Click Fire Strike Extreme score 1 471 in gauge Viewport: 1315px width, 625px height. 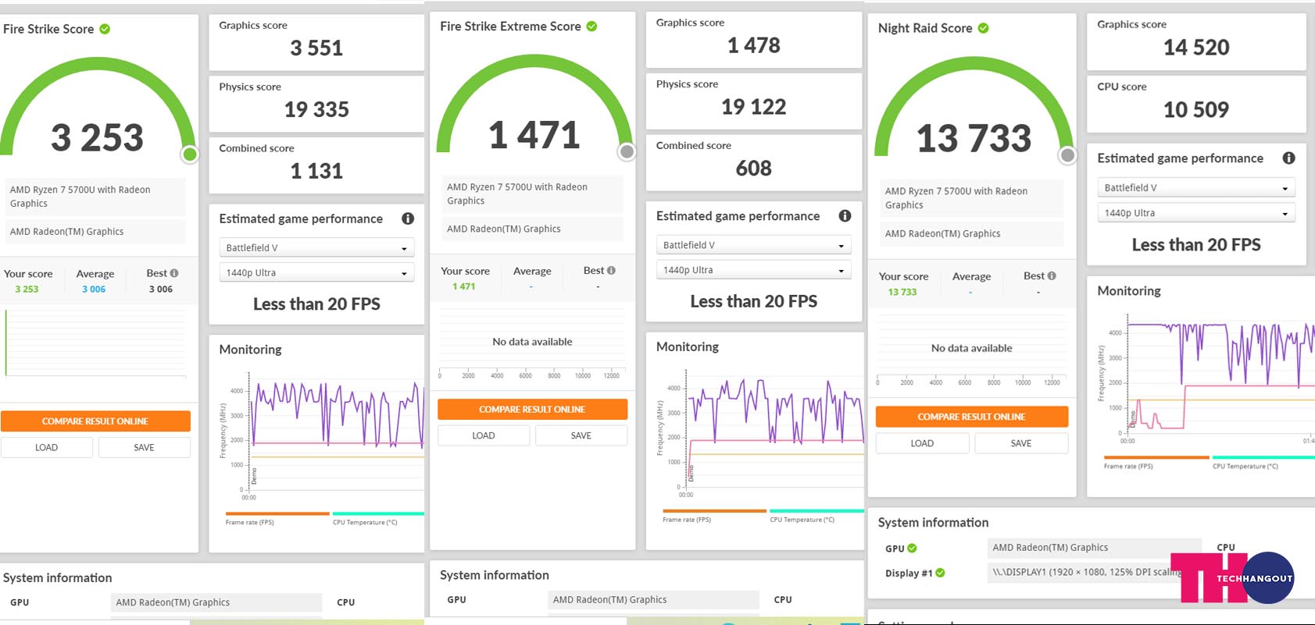534,135
